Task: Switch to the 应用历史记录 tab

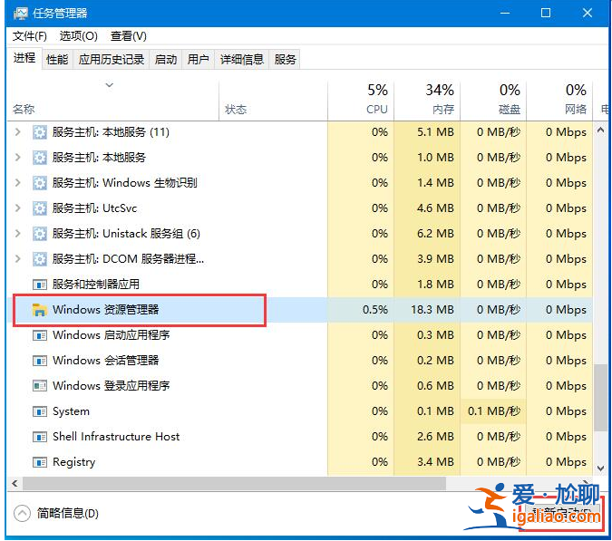Action: tap(112, 60)
